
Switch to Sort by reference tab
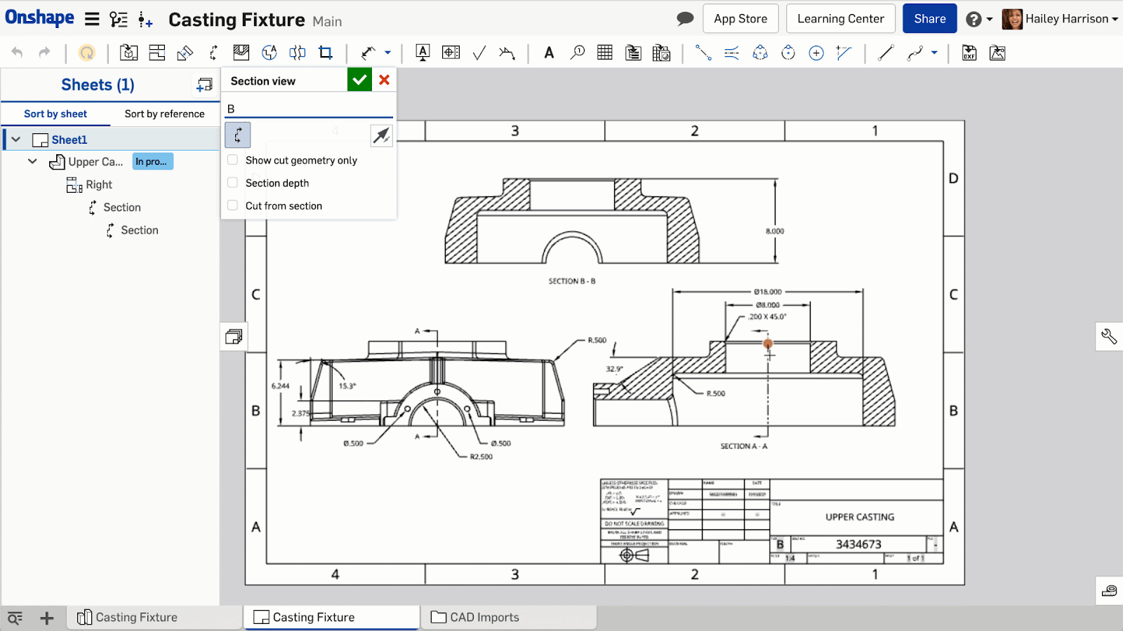[x=164, y=114]
